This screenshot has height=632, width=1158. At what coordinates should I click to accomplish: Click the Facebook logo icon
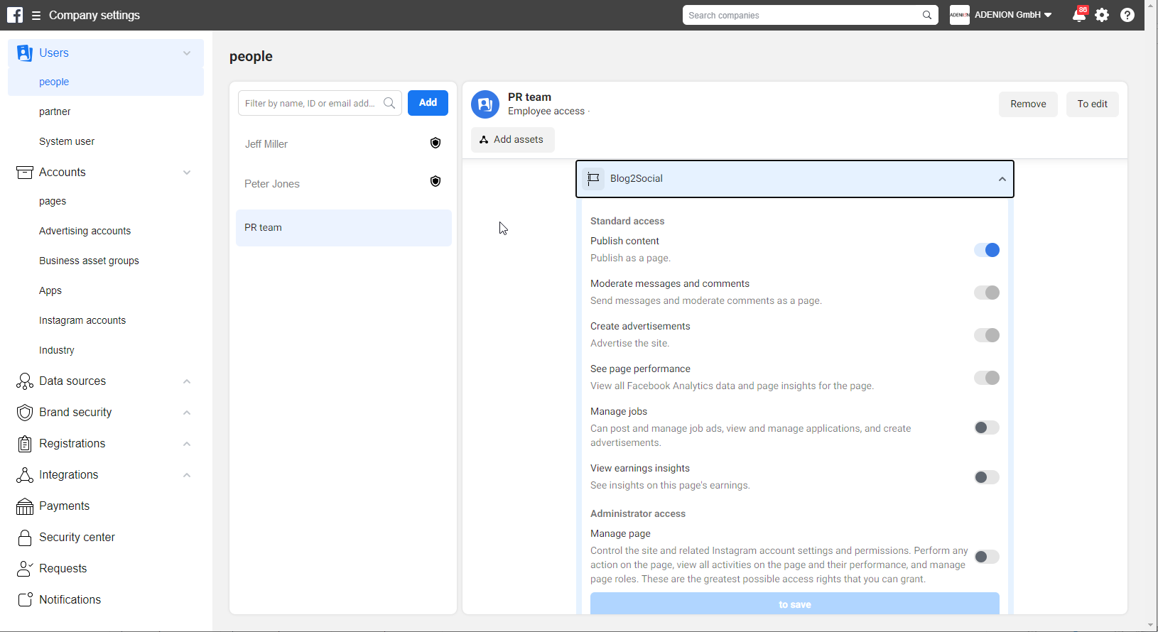[15, 15]
